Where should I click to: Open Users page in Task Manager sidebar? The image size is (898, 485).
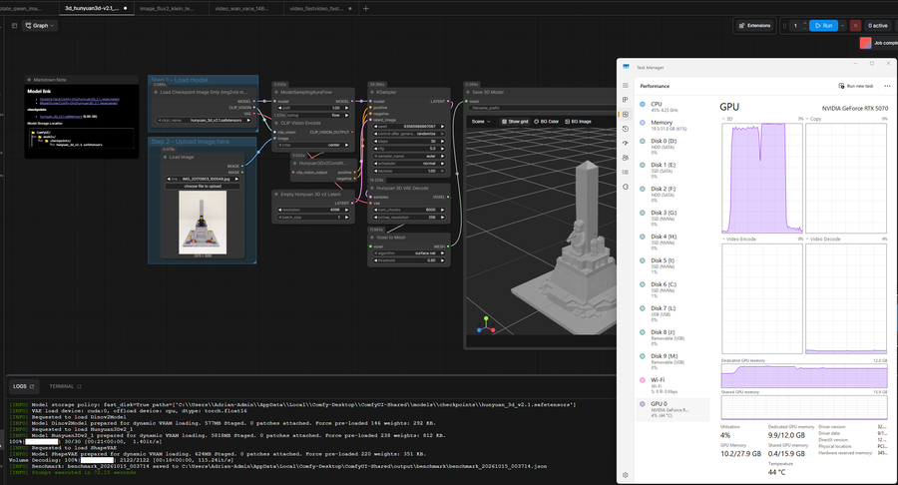626,158
